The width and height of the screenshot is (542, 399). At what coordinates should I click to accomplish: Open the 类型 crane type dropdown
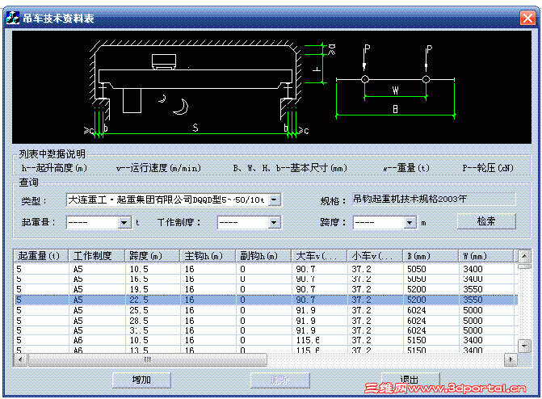[275, 199]
